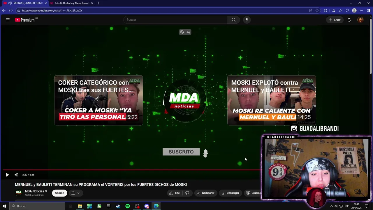
Task: Switch to the MERNUEL y BAULETI browser tab
Action: [25, 3]
